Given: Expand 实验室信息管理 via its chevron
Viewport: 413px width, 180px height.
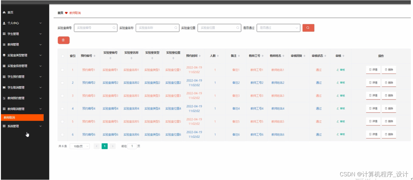Looking at the screenshot, I should [x=40, y=66].
